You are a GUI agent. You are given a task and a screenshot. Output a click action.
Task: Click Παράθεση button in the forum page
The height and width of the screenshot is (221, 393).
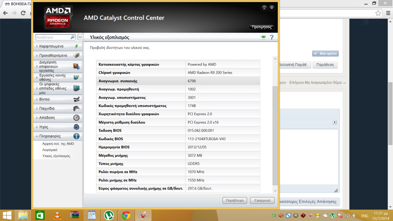point(325,65)
